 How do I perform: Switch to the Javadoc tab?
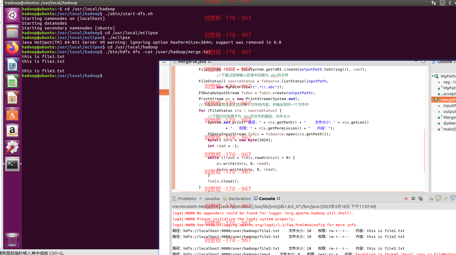(x=210, y=198)
